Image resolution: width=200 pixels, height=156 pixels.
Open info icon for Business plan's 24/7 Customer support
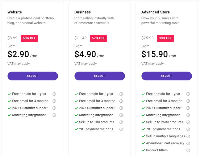pyautogui.click(x=121, y=108)
